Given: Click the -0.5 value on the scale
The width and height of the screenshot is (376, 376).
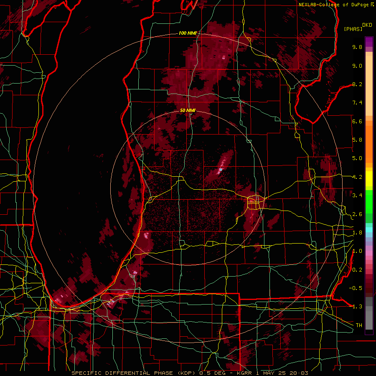Looking at the screenshot, I should click(x=356, y=288).
